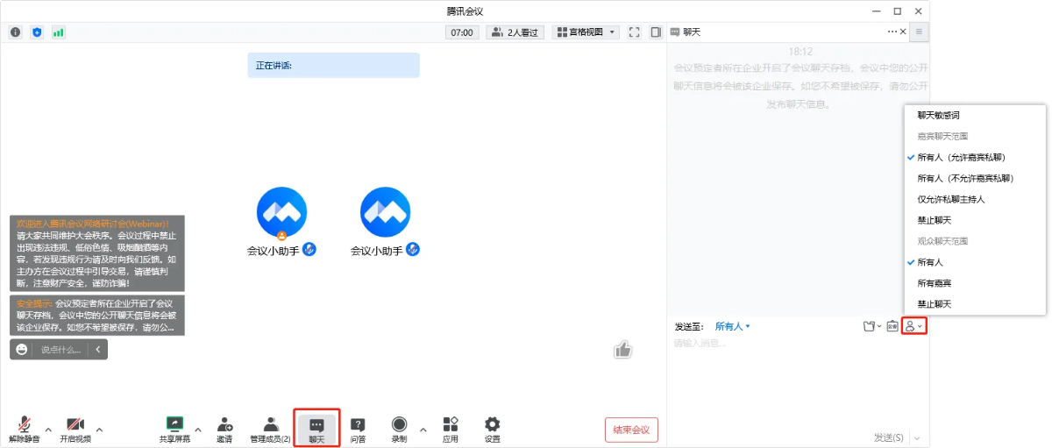Click the 录制 record button

click(x=399, y=429)
